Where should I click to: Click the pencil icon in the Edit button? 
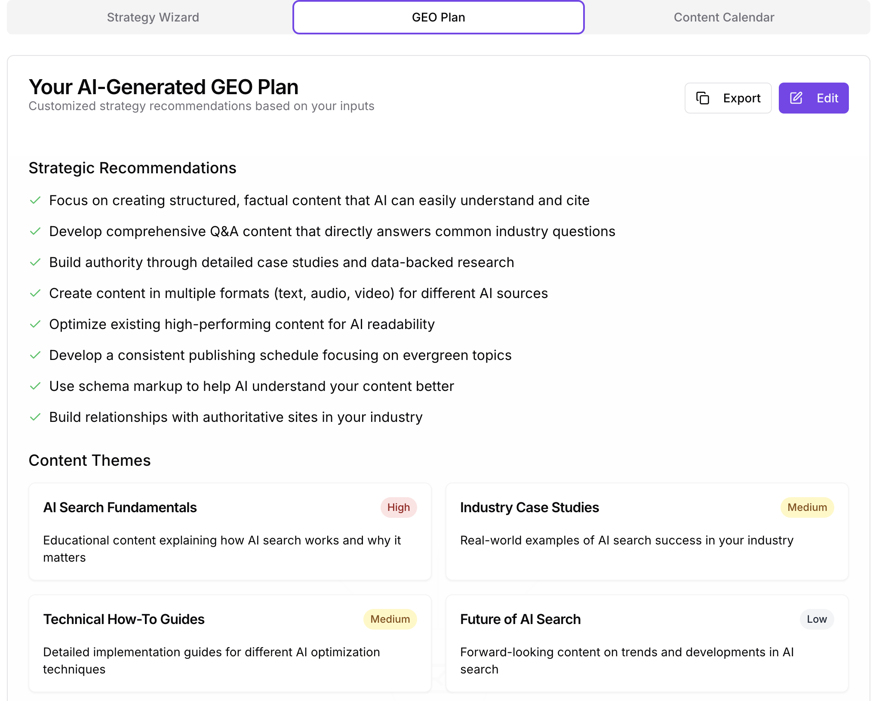pyautogui.click(x=796, y=98)
